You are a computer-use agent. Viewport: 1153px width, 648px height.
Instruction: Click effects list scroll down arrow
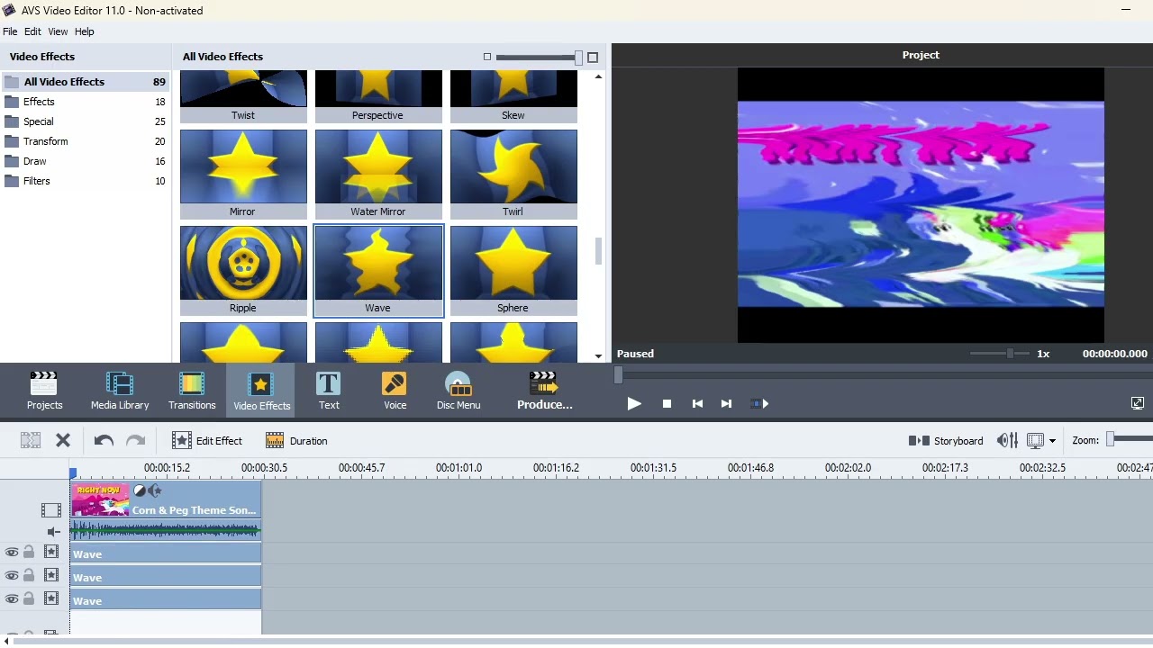(x=599, y=356)
